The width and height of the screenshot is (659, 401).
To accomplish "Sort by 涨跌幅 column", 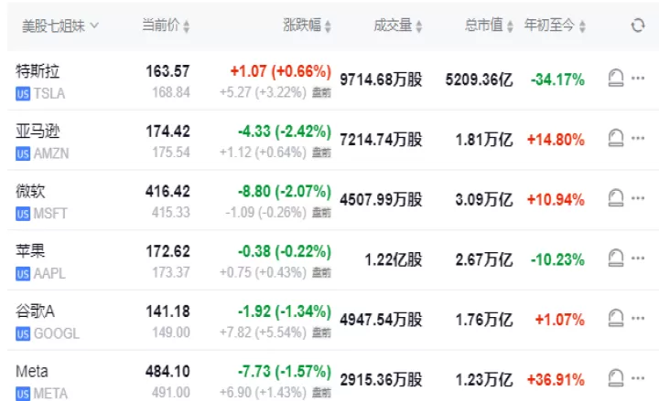I will click(x=307, y=26).
